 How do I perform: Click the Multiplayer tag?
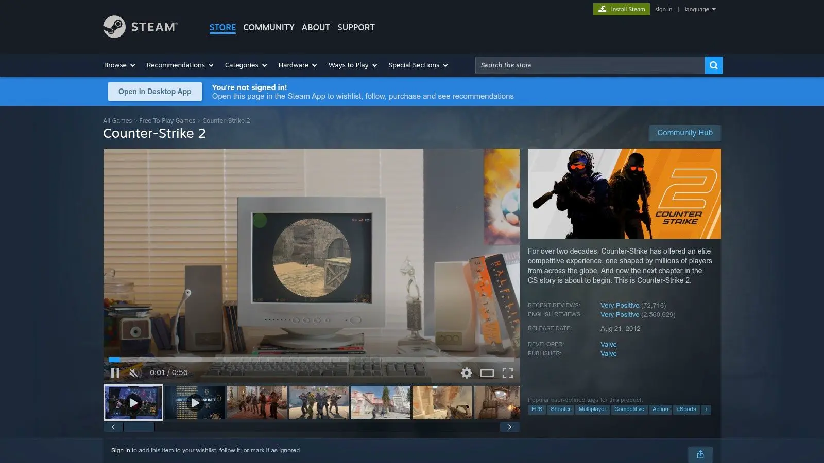592,409
